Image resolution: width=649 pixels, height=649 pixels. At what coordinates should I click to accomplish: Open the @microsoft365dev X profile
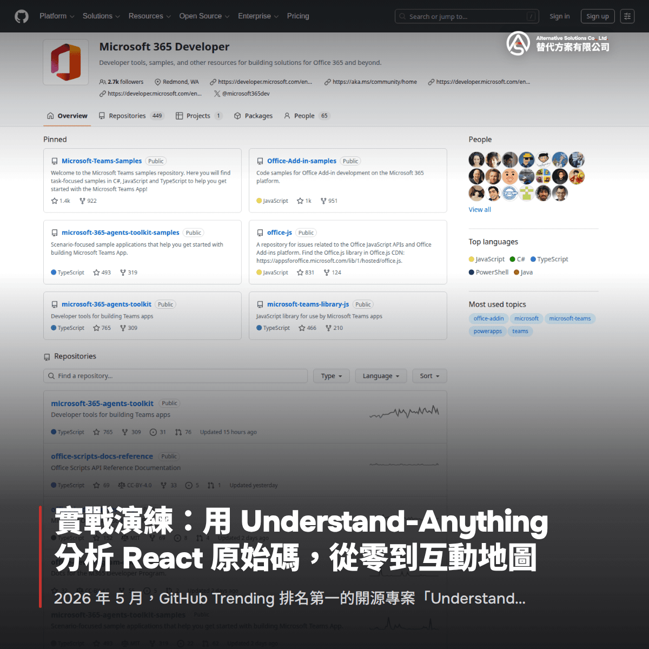tap(242, 94)
